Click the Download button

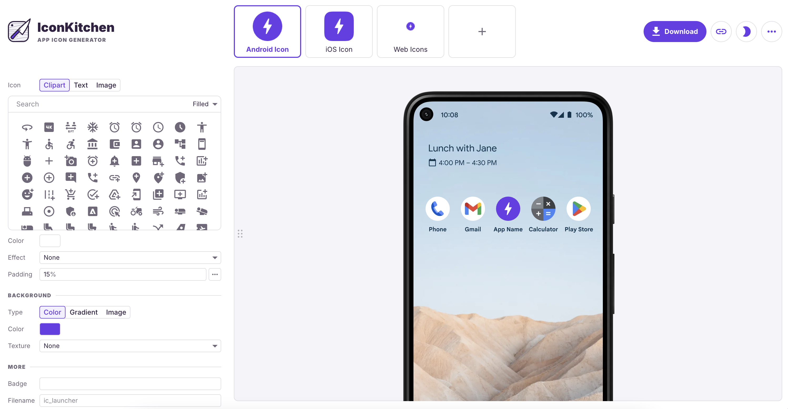click(674, 31)
